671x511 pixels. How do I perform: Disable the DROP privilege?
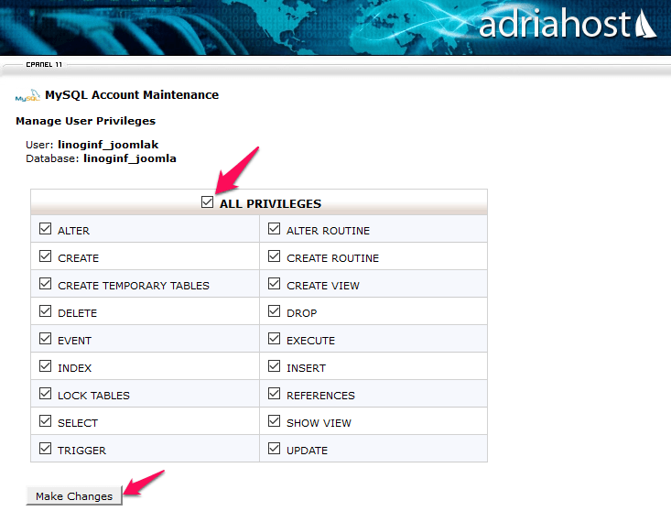pyautogui.click(x=275, y=310)
